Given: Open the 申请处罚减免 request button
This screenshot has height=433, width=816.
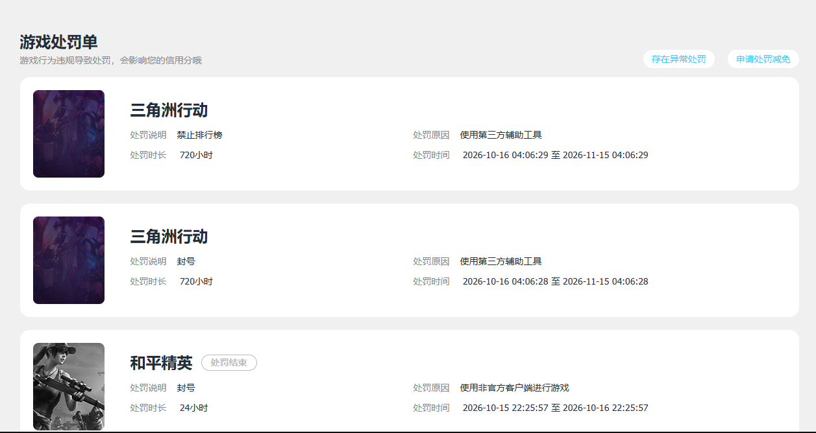Looking at the screenshot, I should [x=763, y=59].
